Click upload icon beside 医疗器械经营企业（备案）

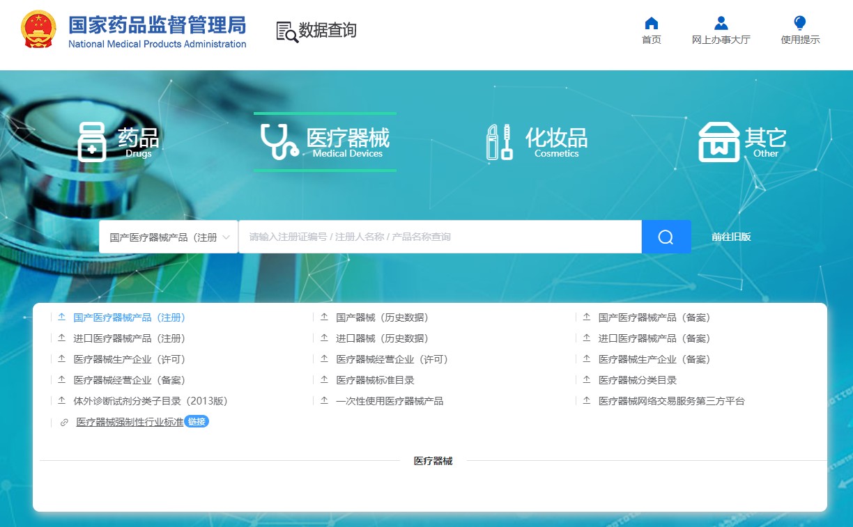point(61,380)
